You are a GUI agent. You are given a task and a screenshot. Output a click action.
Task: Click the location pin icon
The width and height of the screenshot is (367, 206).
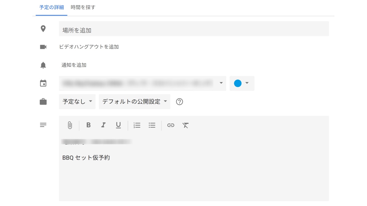[43, 29]
